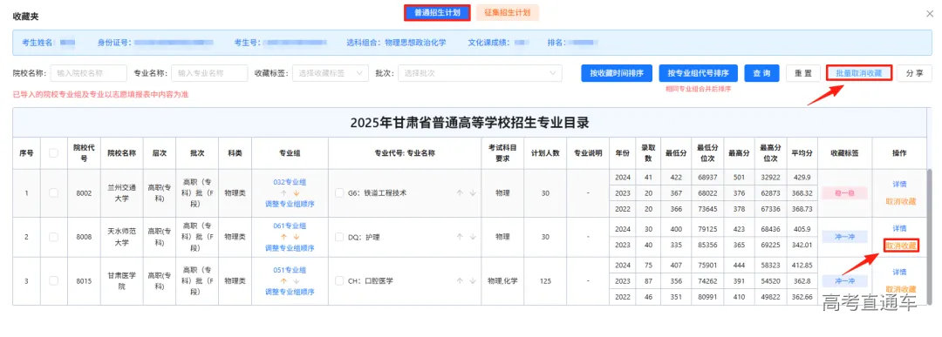Click 调整专业组顺序 under 061专业组
Image resolution: width=942 pixels, height=337 pixels.
[290, 247]
